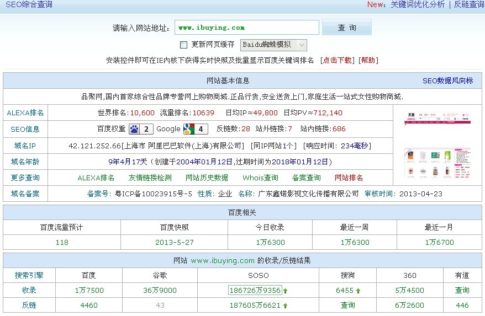Click 最近一月 value 1万6700
This screenshot has width=485, height=316.
click(439, 243)
